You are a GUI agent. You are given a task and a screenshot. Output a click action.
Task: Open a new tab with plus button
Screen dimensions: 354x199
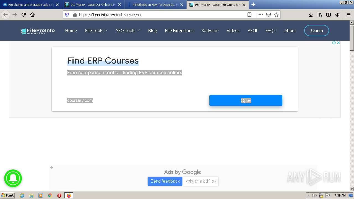point(253,4)
